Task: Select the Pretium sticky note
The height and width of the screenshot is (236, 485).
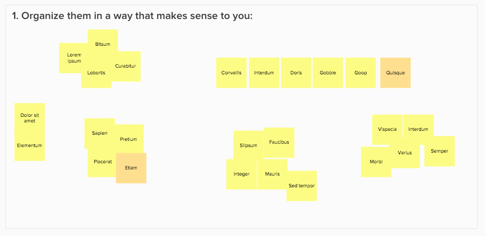Action: [128, 139]
